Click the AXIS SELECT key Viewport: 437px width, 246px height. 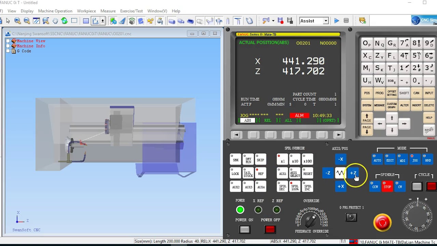295,173
